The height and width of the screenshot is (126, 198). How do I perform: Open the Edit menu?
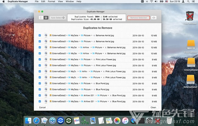43,2
